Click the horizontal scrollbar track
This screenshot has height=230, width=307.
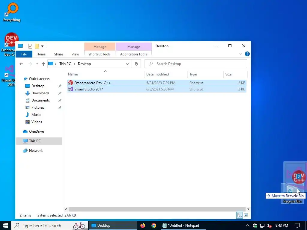pyautogui.click(x=157, y=209)
